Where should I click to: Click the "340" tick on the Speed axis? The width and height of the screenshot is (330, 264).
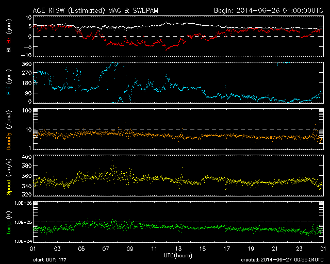[27, 186]
